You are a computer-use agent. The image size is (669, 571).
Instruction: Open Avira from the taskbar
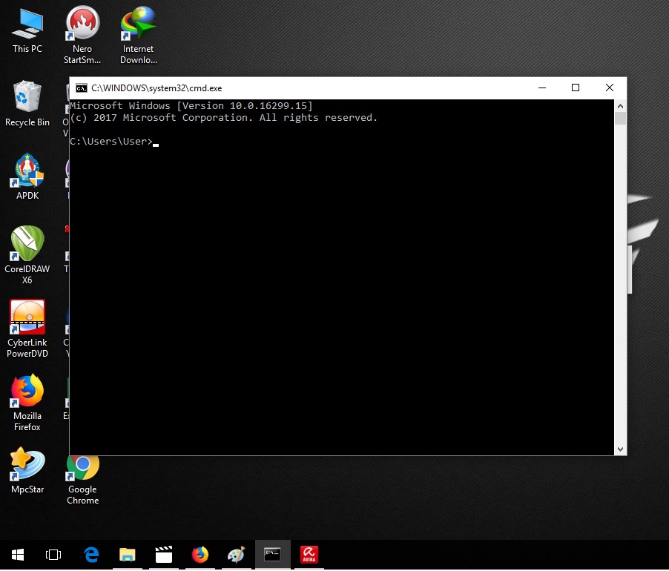[309, 554]
